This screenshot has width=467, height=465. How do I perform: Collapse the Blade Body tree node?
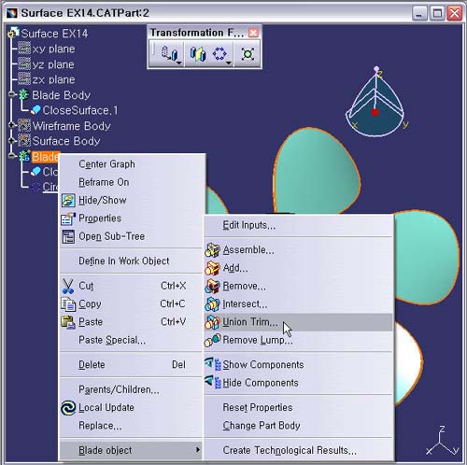12,94
